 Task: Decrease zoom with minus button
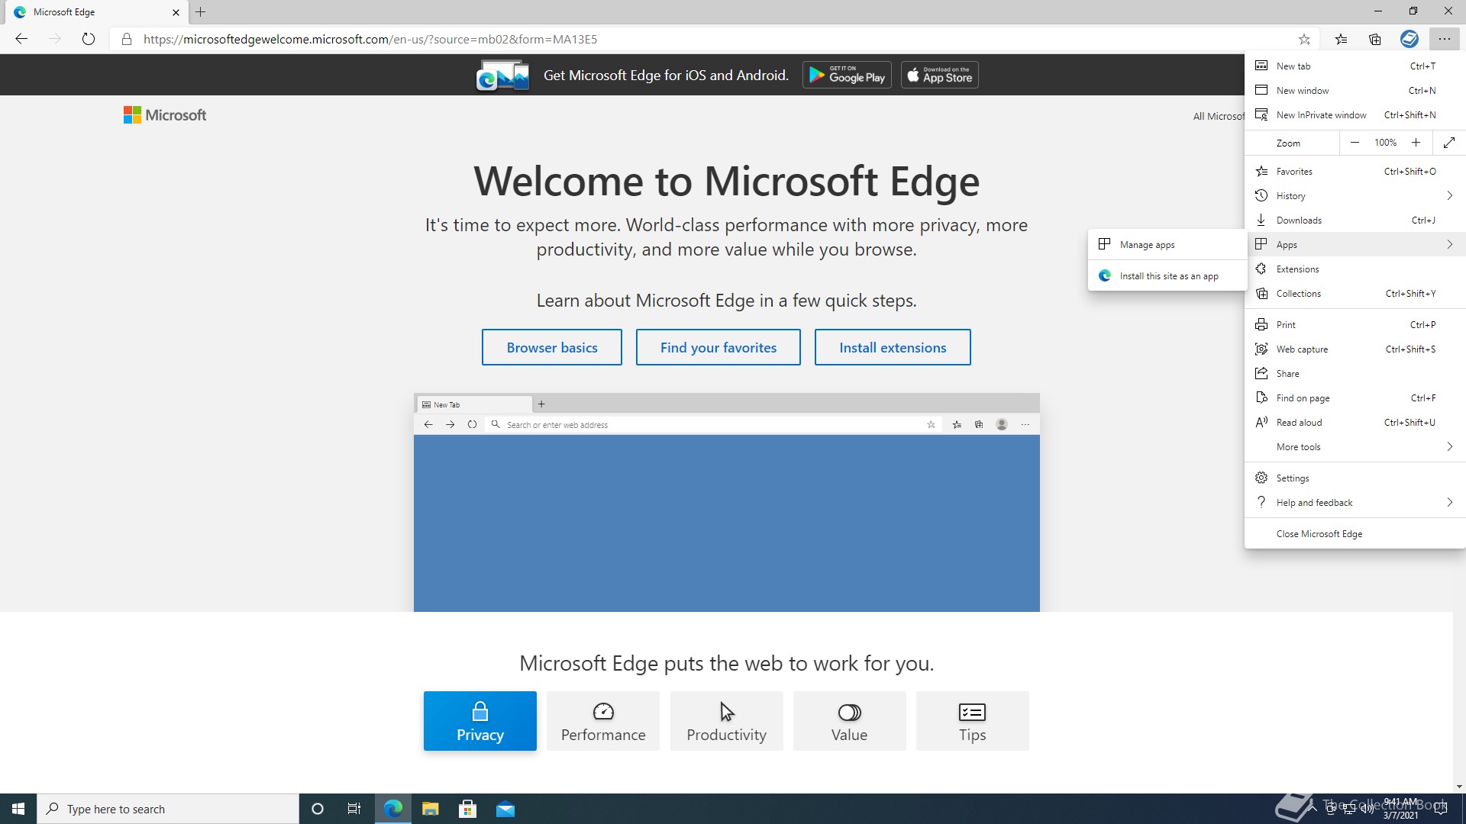pyautogui.click(x=1355, y=143)
